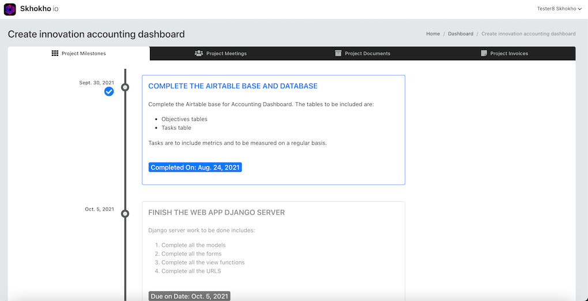588x301 pixels.
Task: Click the Project Milestones grid icon
Action: click(x=55, y=53)
